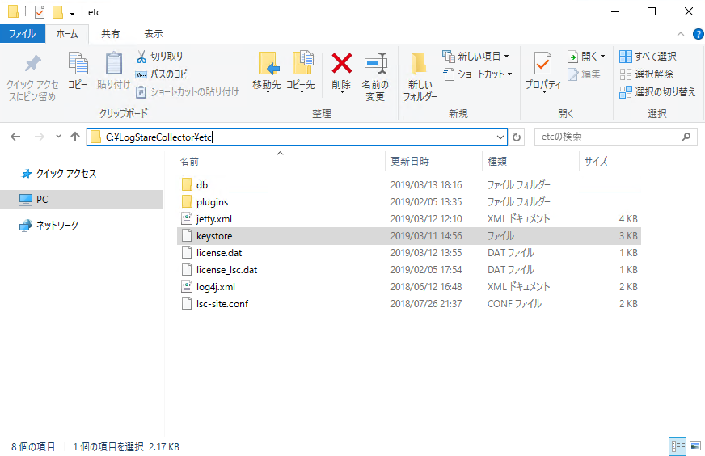Select the keystore file
This screenshot has width=705, height=456.
(x=409, y=236)
